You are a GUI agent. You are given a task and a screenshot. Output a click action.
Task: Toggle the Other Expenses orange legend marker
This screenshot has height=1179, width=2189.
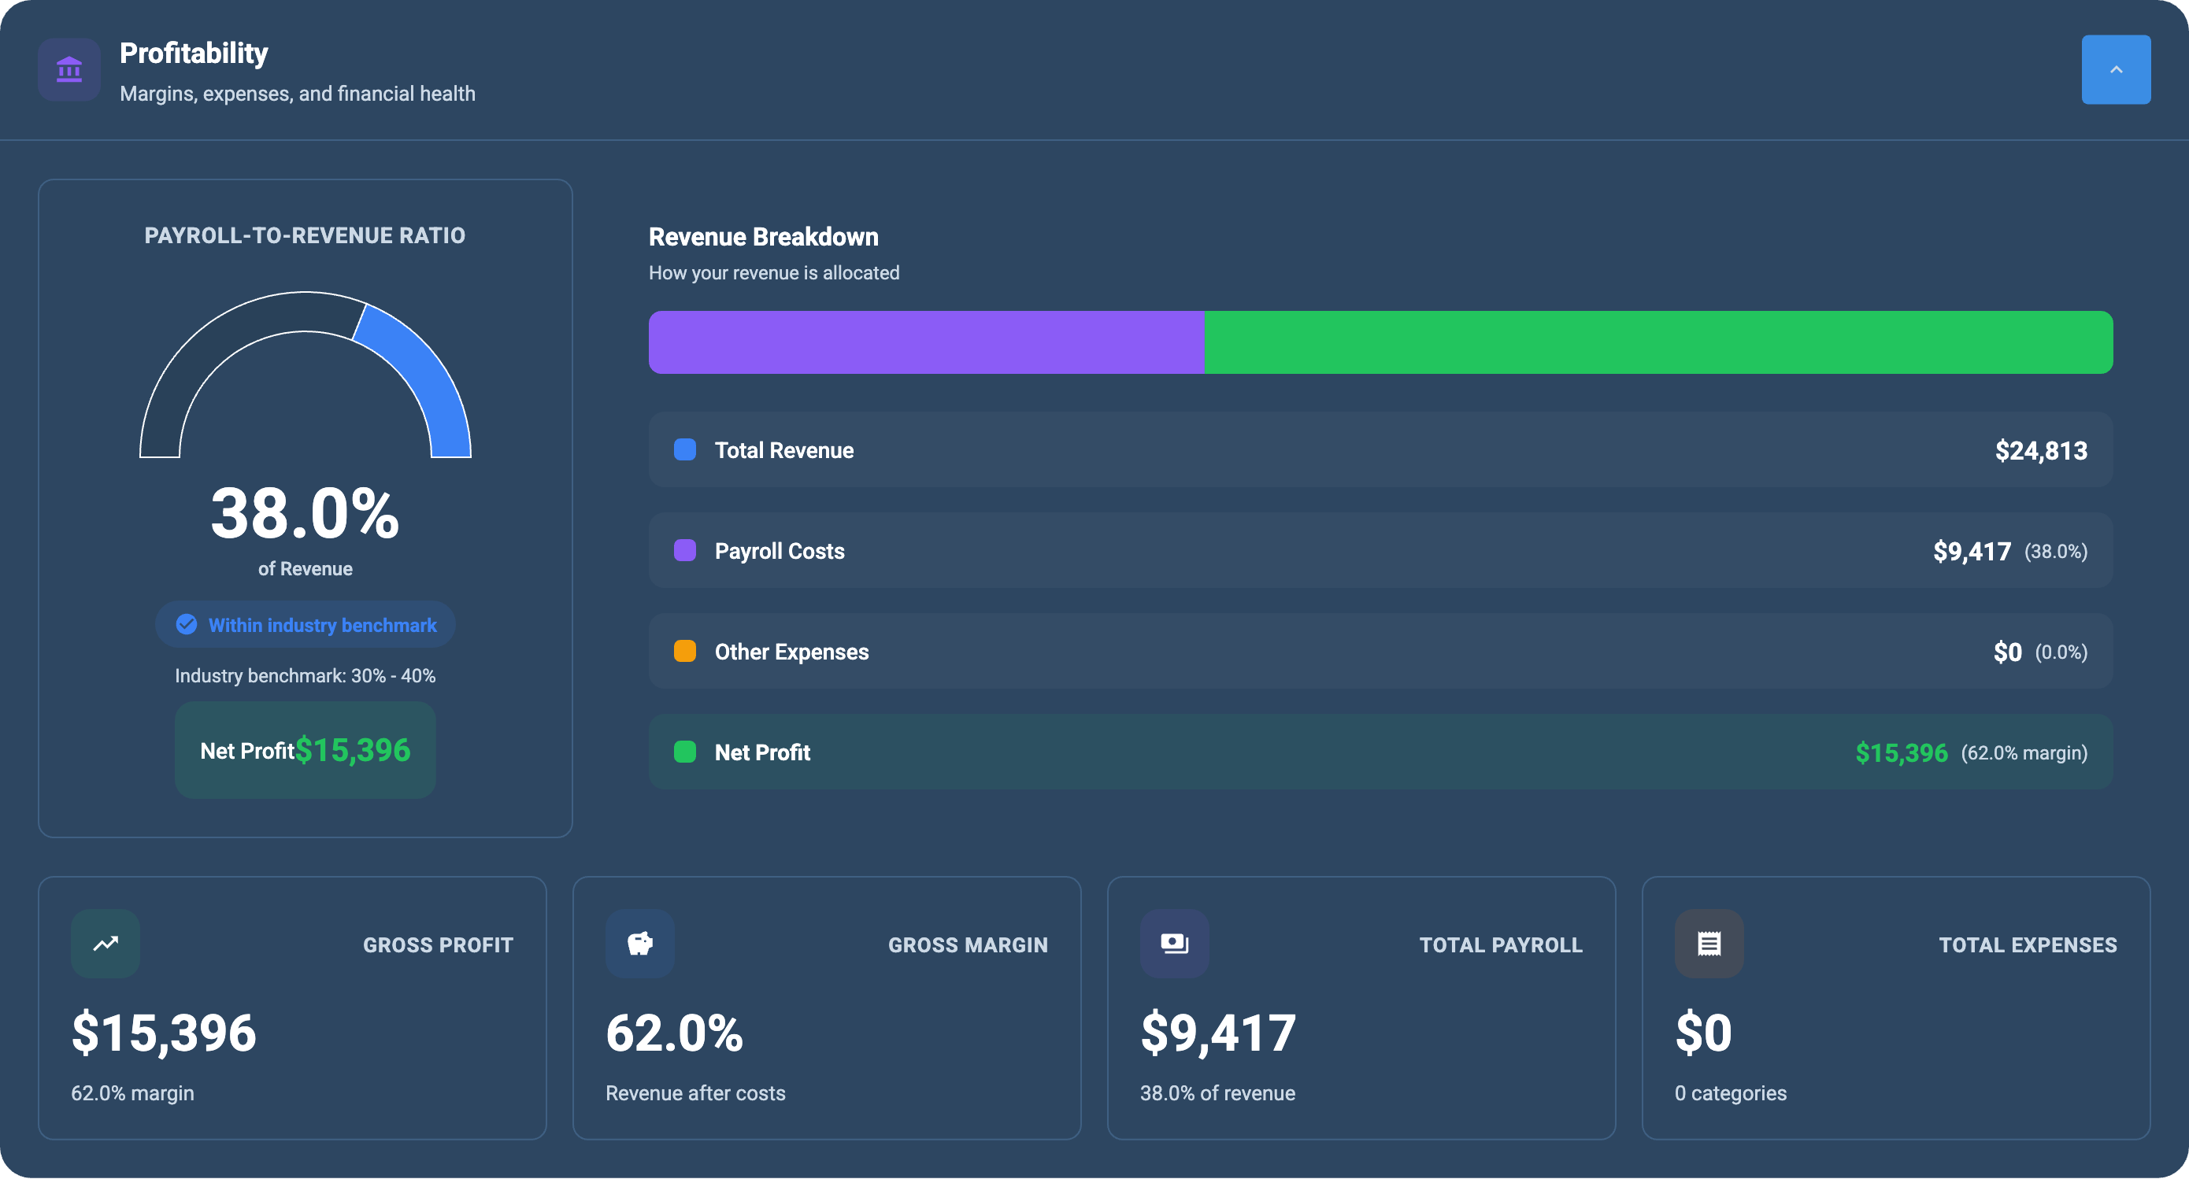[685, 652]
